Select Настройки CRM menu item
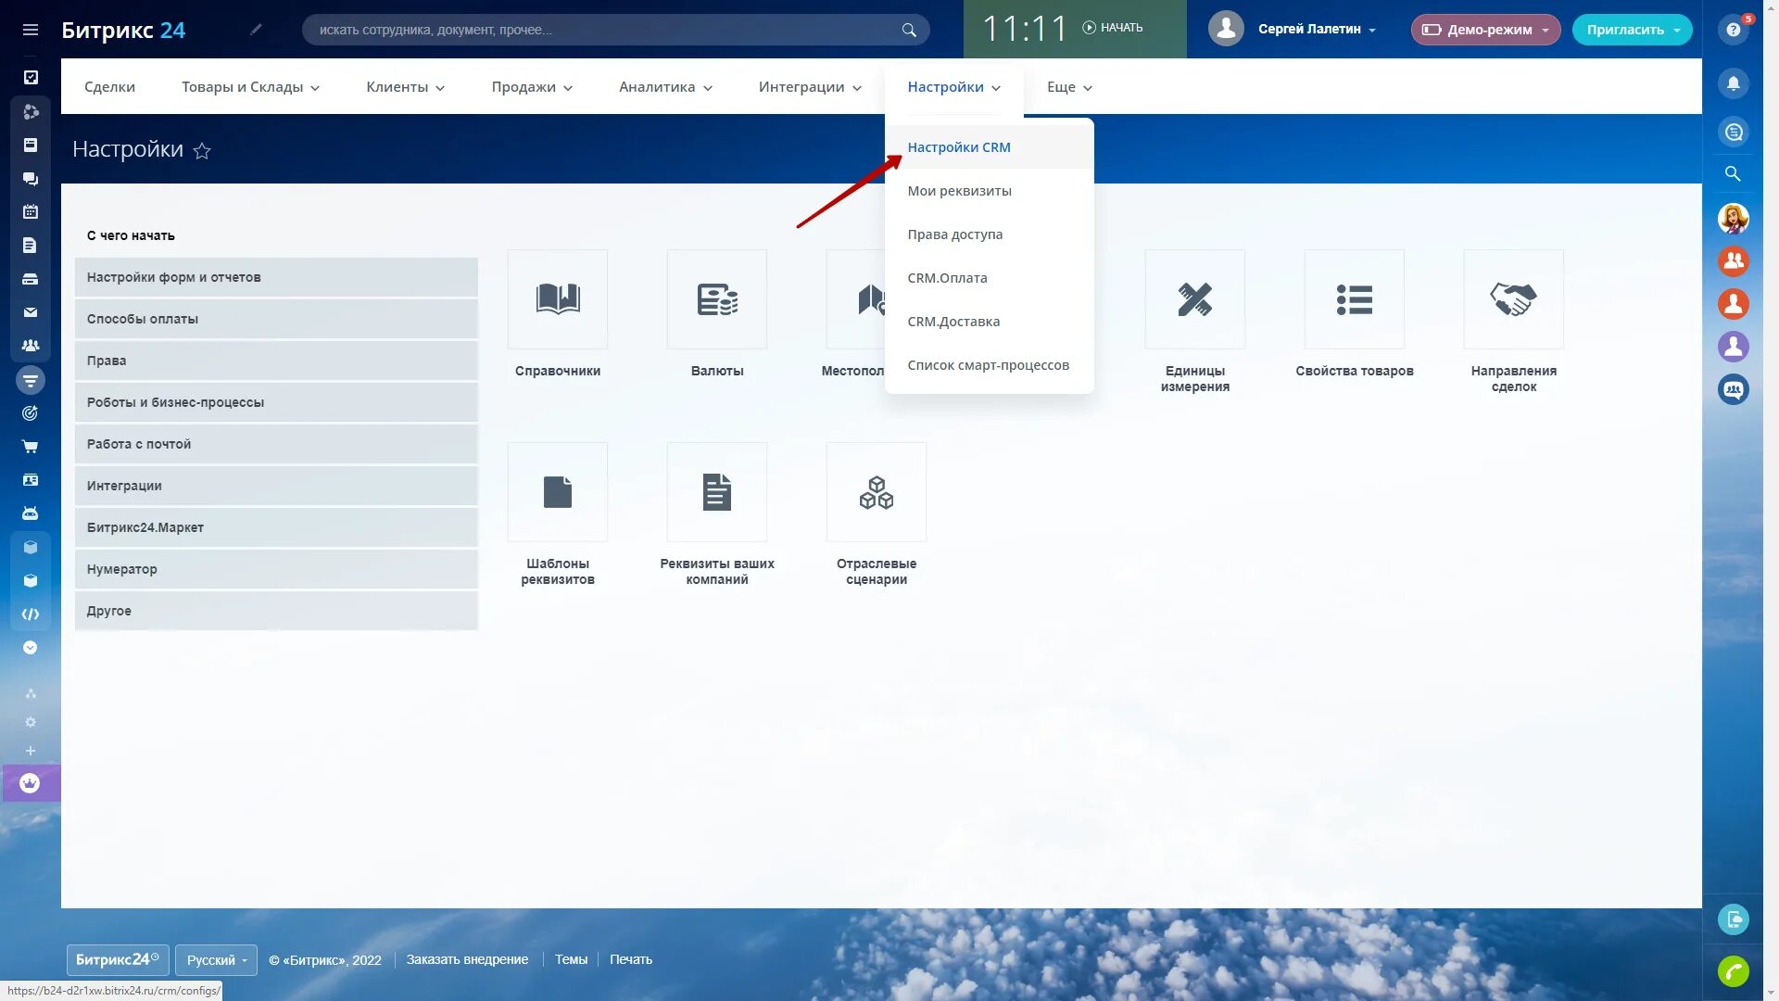 coord(959,147)
